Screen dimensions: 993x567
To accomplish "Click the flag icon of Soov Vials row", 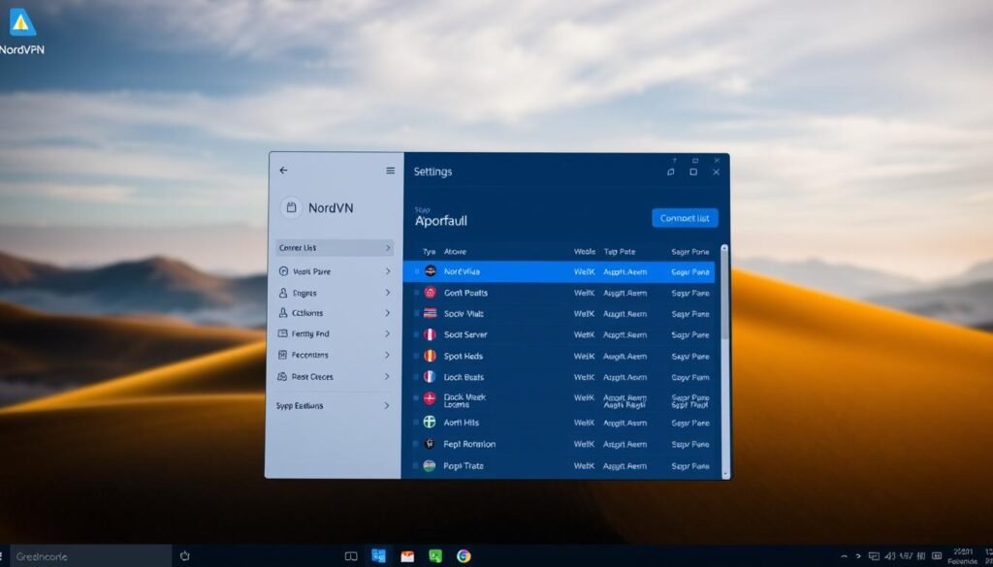I will [x=430, y=313].
